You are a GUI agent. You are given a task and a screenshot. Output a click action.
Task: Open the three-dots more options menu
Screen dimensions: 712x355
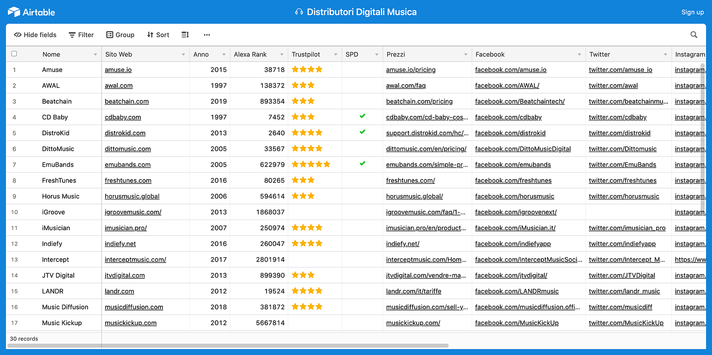pos(207,35)
